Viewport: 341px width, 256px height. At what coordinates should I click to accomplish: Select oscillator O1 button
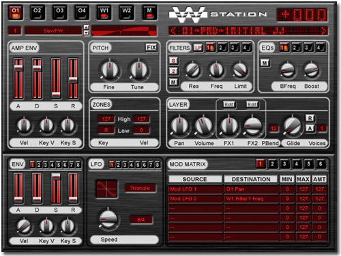pyautogui.click(x=16, y=12)
